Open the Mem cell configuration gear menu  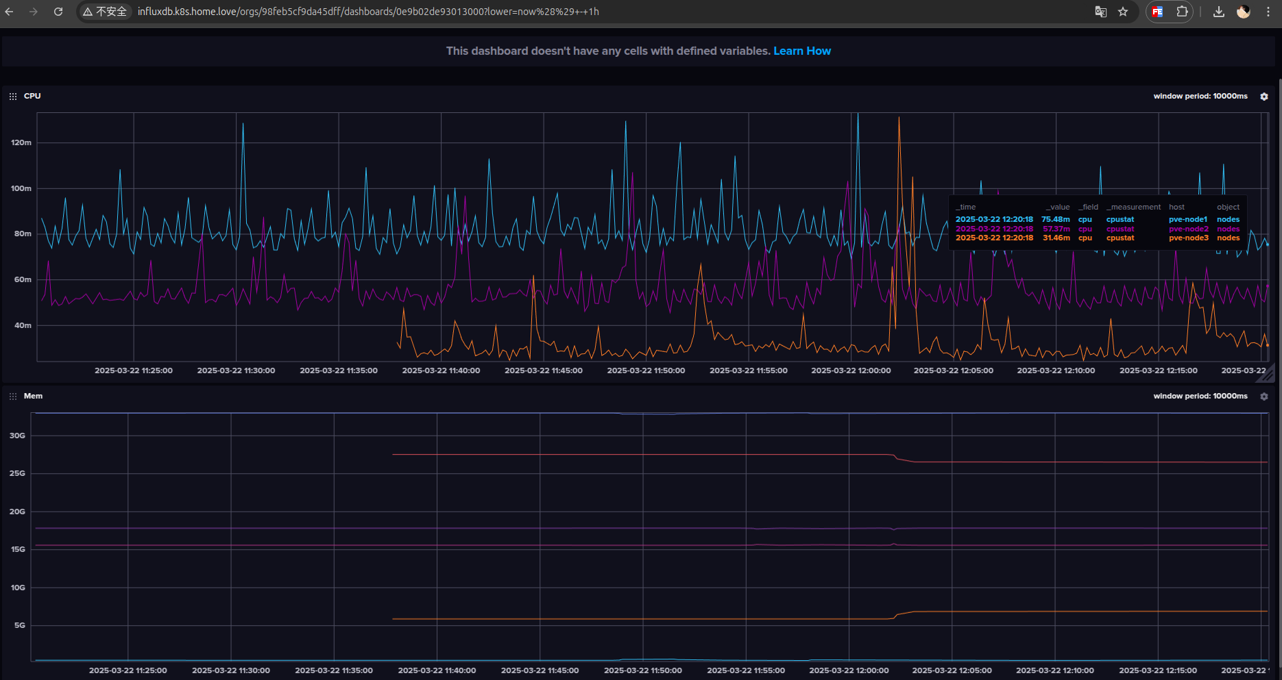tap(1263, 396)
